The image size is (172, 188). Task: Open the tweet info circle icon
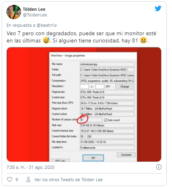(159, 167)
